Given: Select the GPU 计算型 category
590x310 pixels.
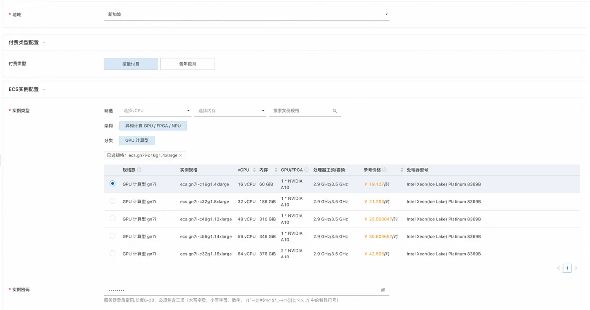Looking at the screenshot, I should (137, 140).
